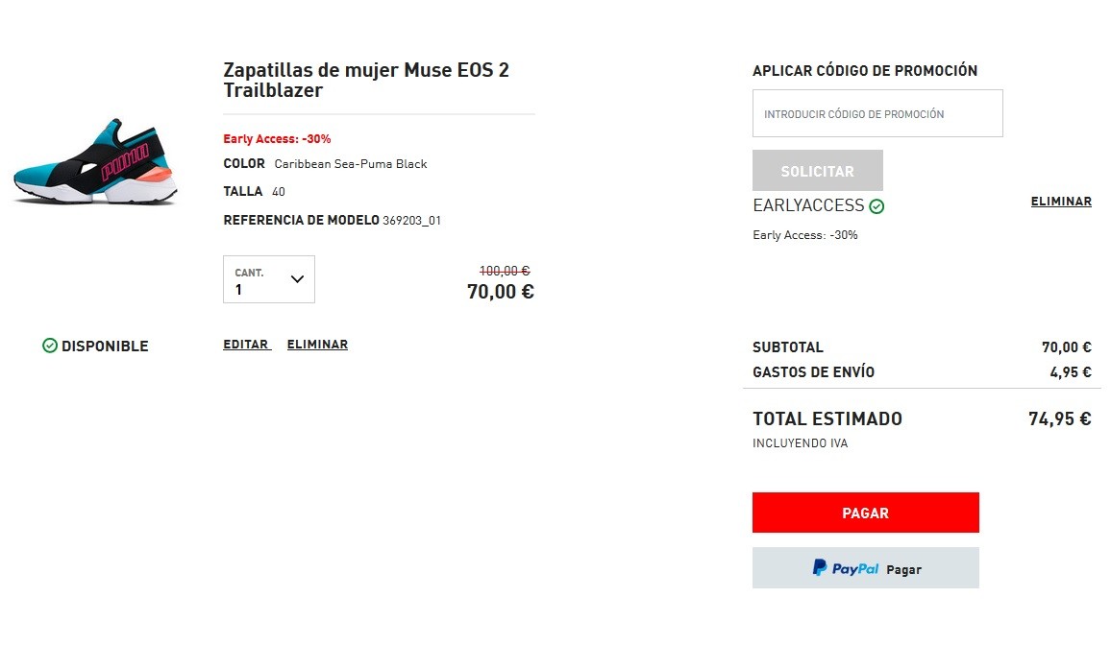This screenshot has width=1111, height=645.
Task: Click the TOTAL ESTIMADO amount 74,95 €
Action: click(x=1059, y=418)
